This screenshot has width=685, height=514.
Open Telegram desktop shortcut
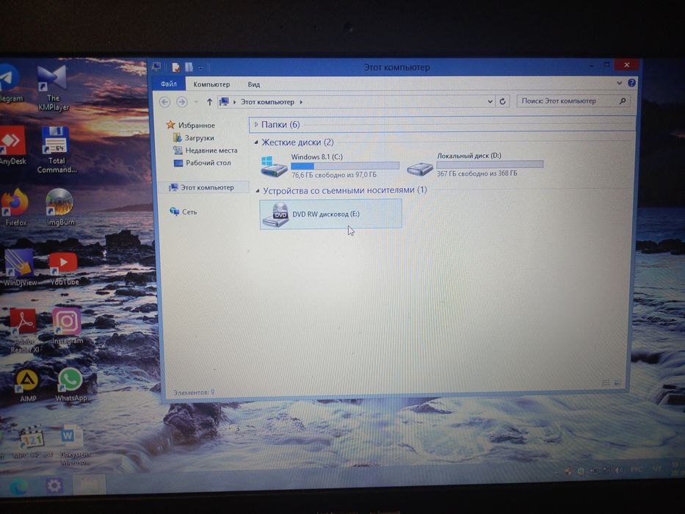click(9, 83)
